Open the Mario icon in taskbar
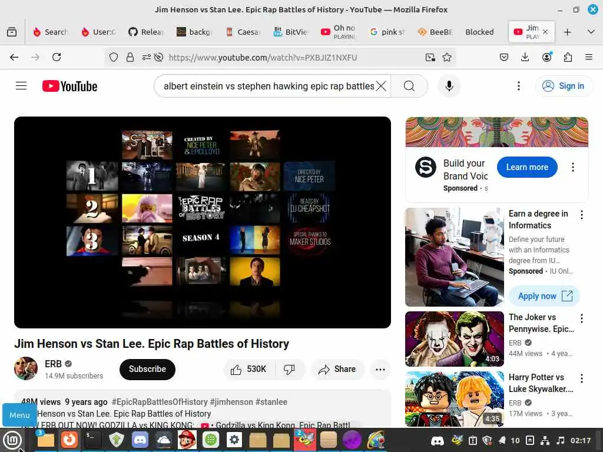This screenshot has width=603, height=452. (187, 440)
